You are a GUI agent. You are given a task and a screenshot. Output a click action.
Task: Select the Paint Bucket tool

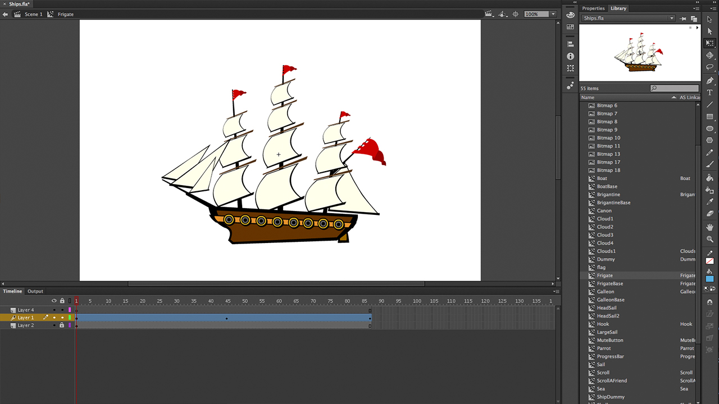pos(710,178)
